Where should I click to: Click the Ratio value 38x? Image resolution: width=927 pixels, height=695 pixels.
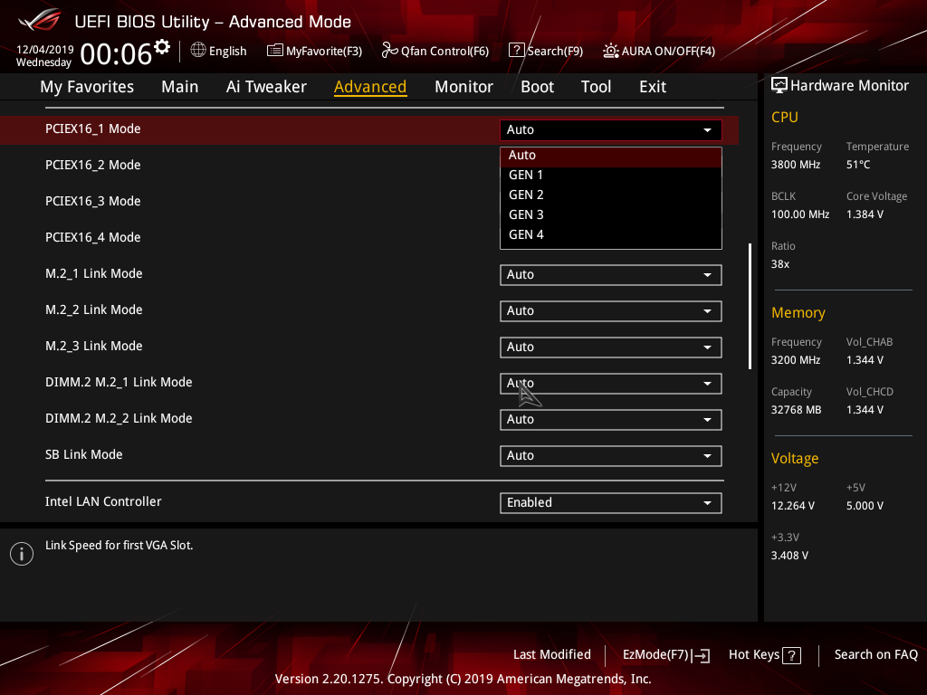point(779,264)
